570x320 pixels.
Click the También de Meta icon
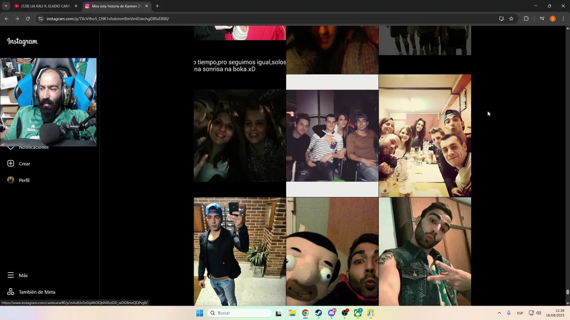tap(11, 292)
